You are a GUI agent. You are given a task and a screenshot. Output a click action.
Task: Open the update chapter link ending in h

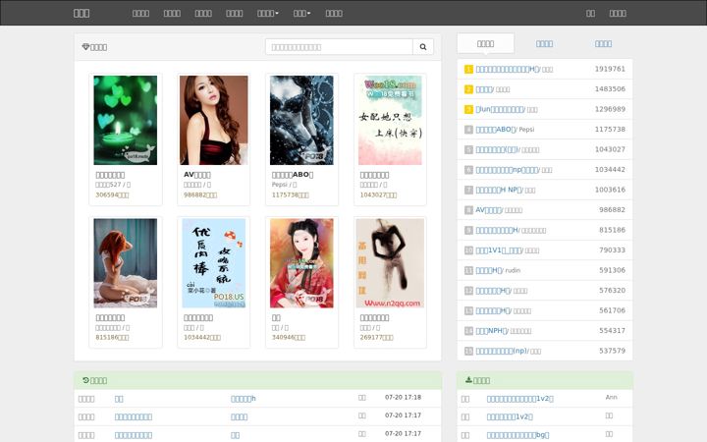[244, 399]
